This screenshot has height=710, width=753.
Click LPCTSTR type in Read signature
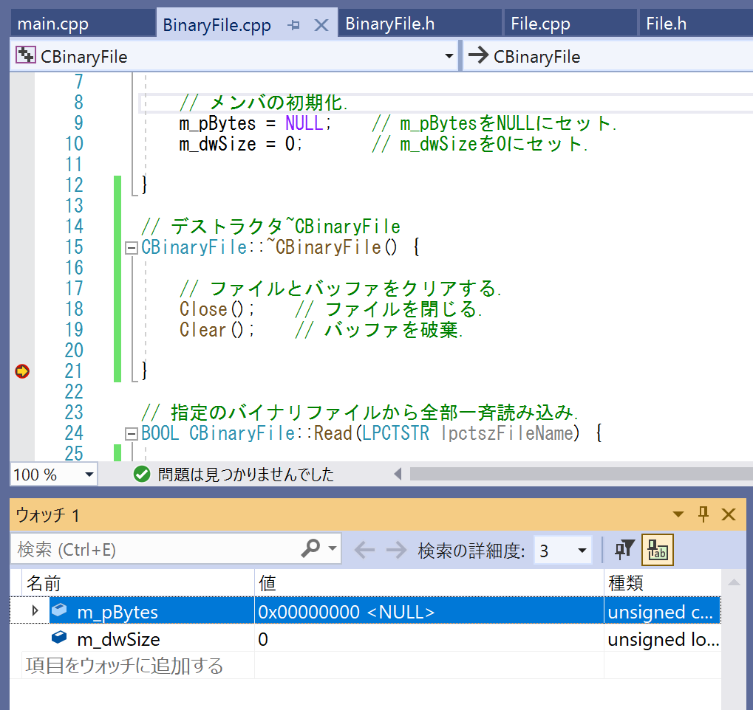395,432
